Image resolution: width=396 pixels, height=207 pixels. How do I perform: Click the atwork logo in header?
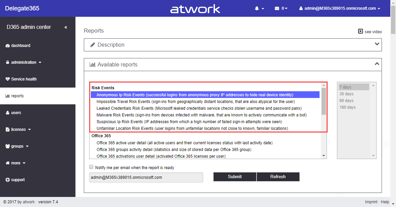(x=195, y=9)
